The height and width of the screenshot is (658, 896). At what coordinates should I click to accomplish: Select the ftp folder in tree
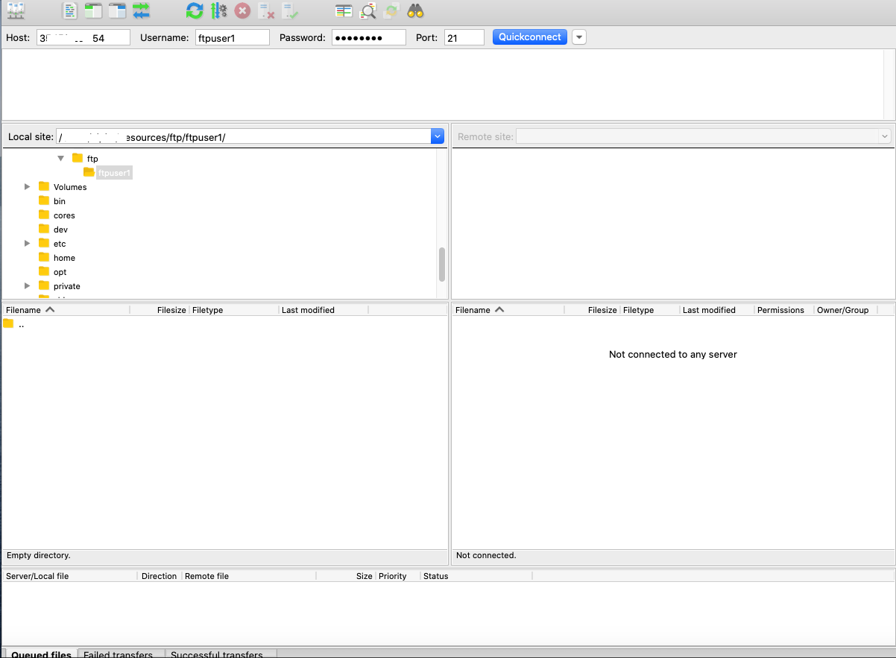coord(92,159)
